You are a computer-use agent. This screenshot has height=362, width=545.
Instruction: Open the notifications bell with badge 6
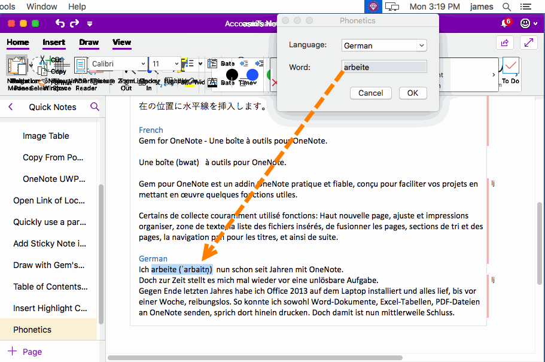pyautogui.click(x=505, y=23)
